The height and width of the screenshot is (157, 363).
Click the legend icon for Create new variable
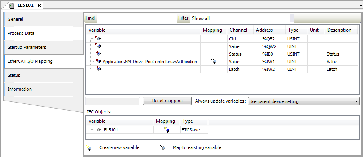(89, 147)
